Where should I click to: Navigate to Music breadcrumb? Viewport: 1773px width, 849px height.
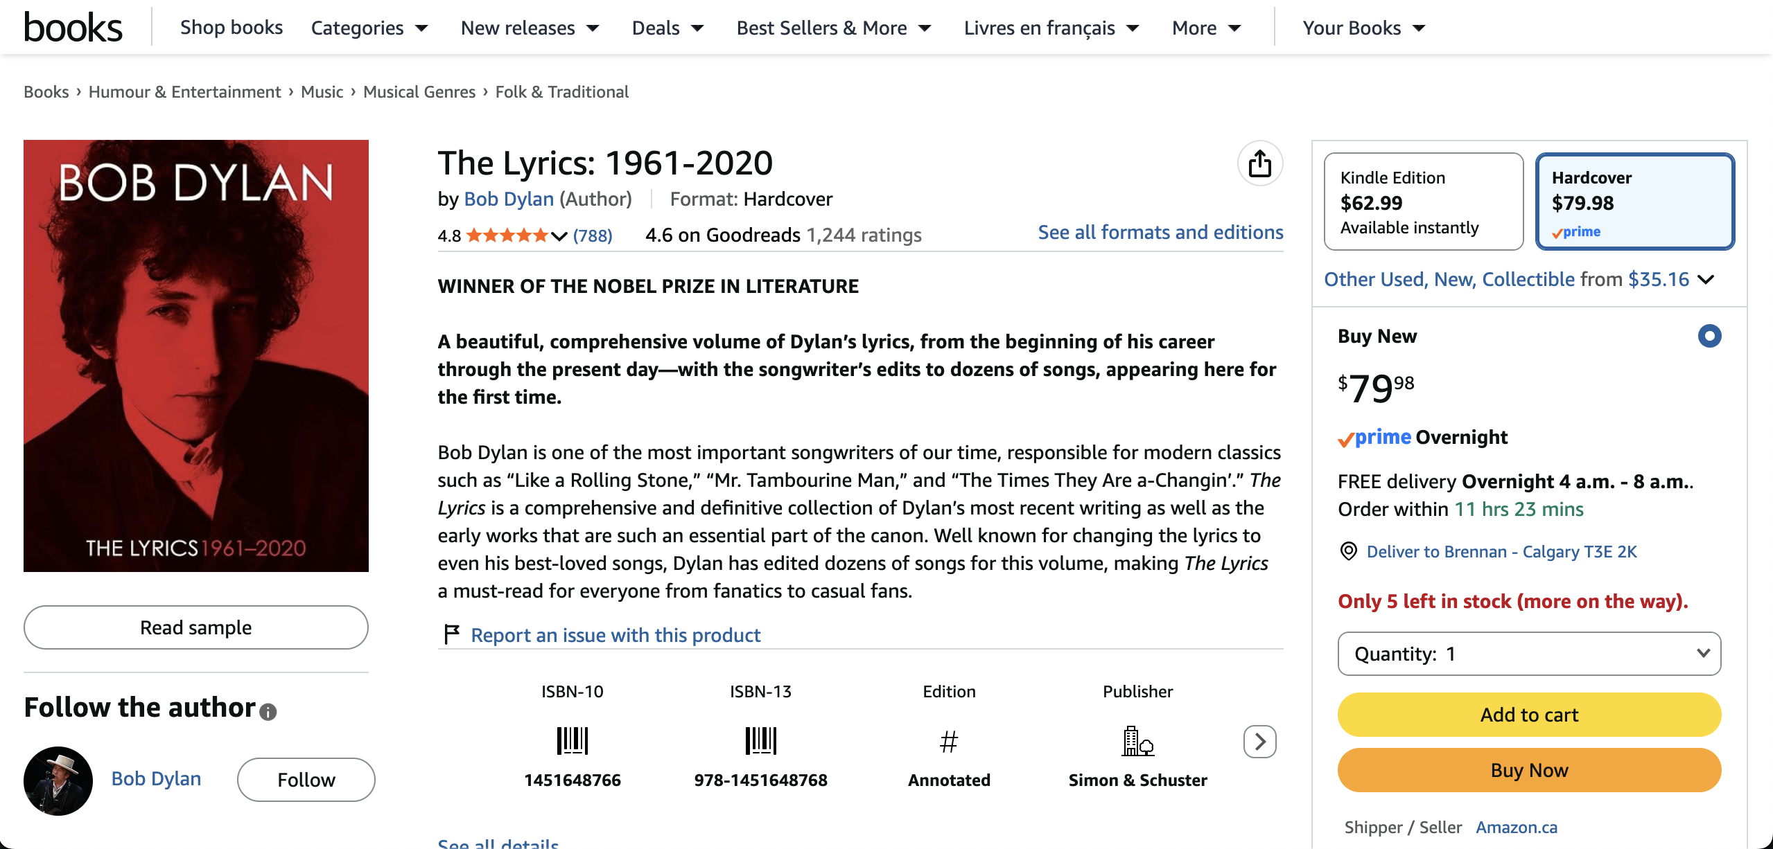pos(322,92)
